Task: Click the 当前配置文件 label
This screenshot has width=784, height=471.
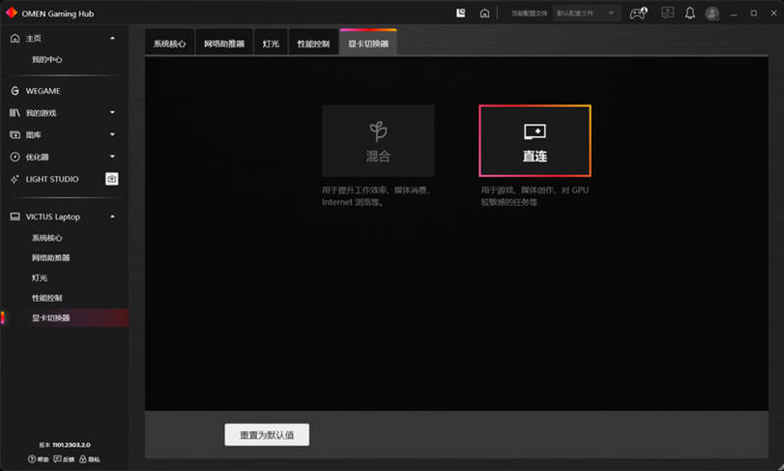Action: (529, 14)
